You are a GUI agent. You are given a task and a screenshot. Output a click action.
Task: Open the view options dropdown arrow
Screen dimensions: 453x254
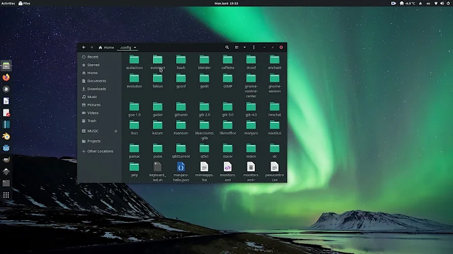tap(245, 47)
